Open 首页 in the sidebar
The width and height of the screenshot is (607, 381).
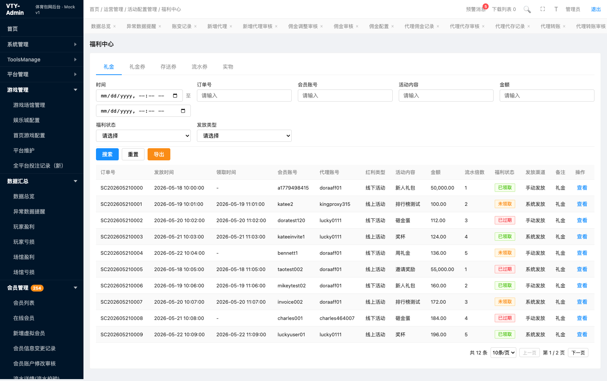(42, 29)
